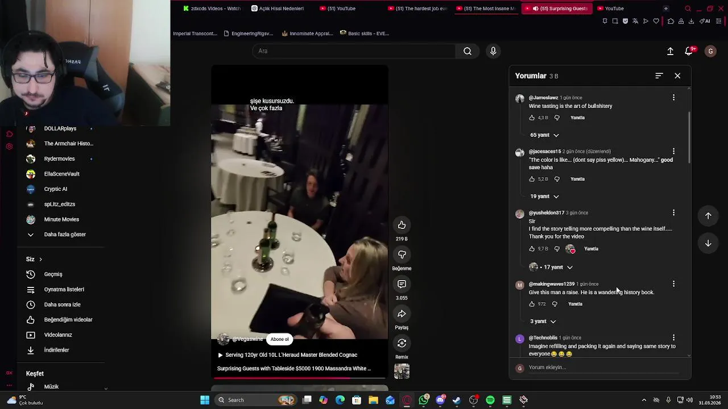Screen dimensions: 728x409
Task: Open Opera extensions cube icon
Action: tap(671, 21)
